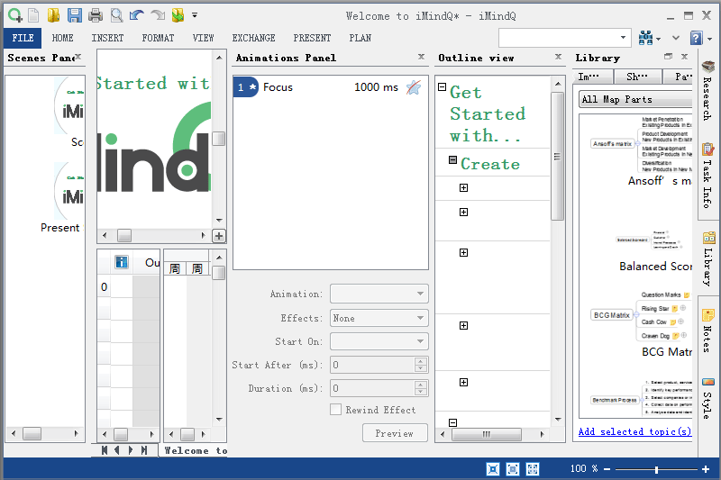Float the Library panel window
Viewport: 721px width, 480px height.
coord(668,57)
